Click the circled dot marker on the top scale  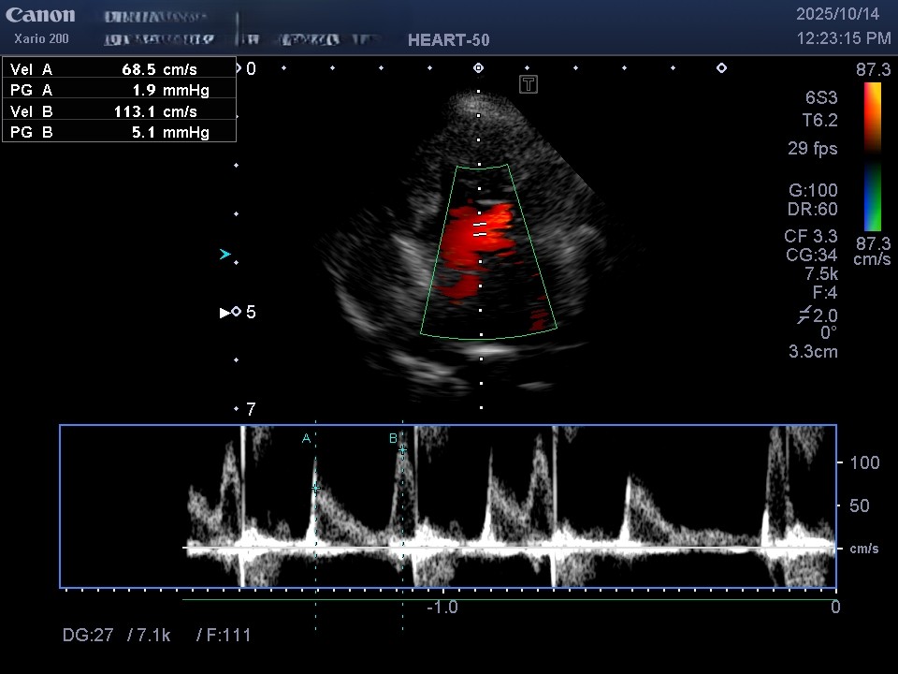point(479,68)
